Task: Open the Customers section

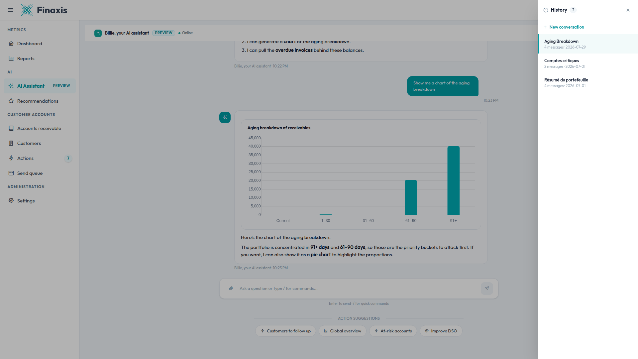Action: 40,143
